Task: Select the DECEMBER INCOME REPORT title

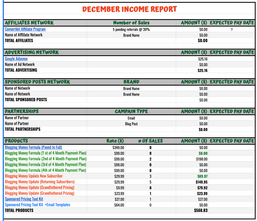Action: [130, 9]
